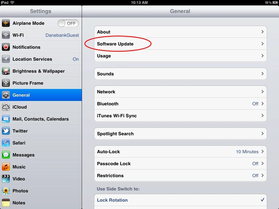Viewport: 279px width, 209px height.
Task: Open the Sounds chevron
Action: (x=262, y=73)
